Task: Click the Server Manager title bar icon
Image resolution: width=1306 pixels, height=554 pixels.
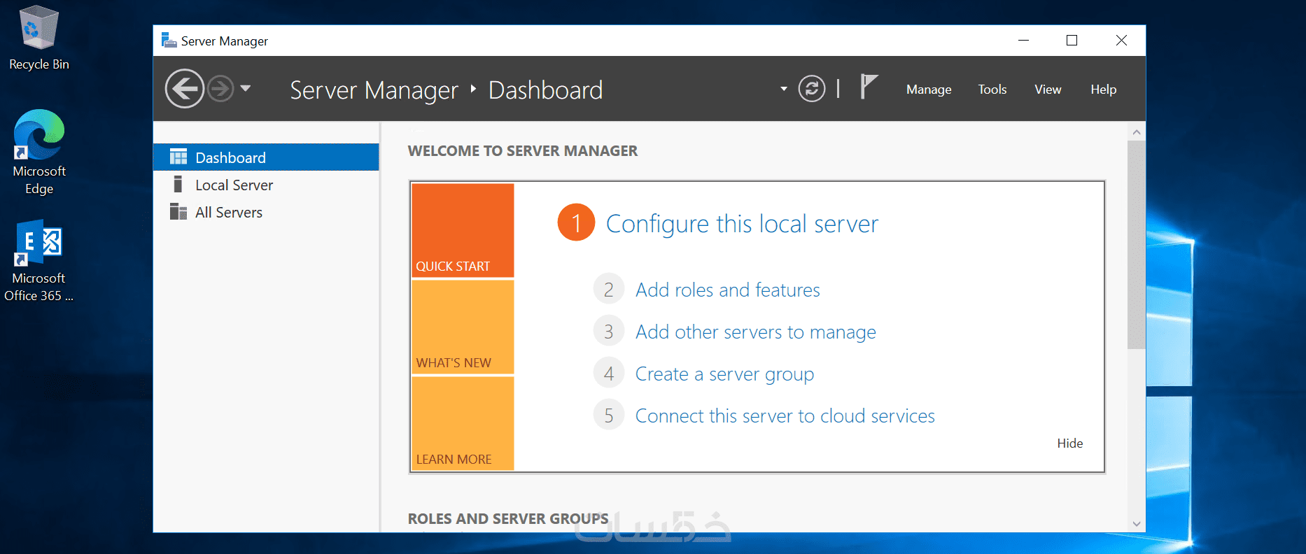Action: [169, 41]
